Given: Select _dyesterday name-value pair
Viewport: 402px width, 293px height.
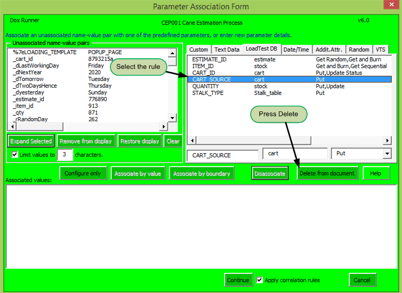Looking at the screenshot, I should click(x=89, y=92).
